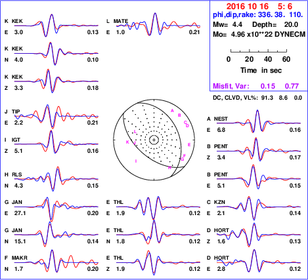308x280 pixels.
Task: Click station marker A on the beachball
Action: point(172,111)
